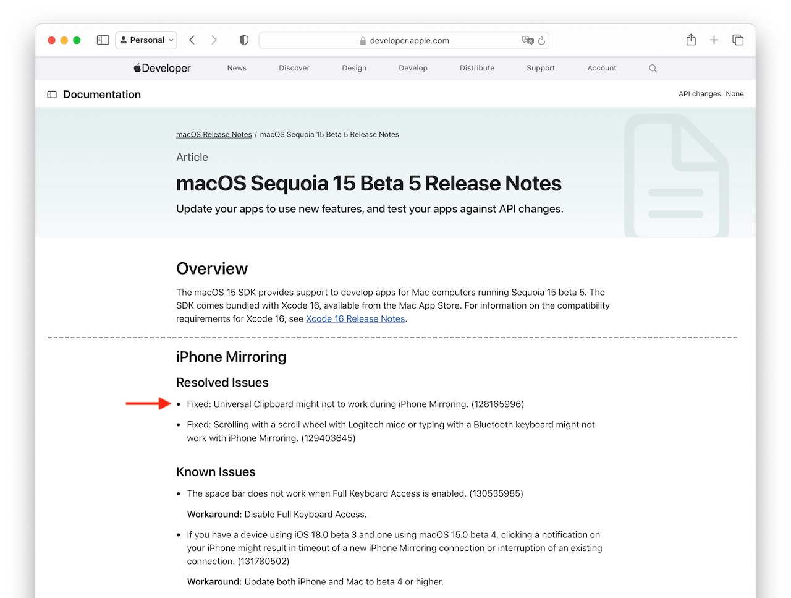The height and width of the screenshot is (598, 791).
Task: Click the Logitech mice scrolling fix text
Action: [391, 431]
